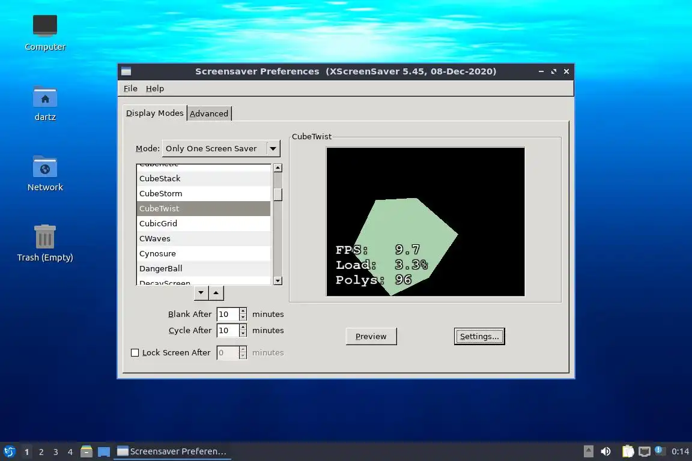Click the next screensaver down-arrow button
The height and width of the screenshot is (461, 692).
click(201, 292)
